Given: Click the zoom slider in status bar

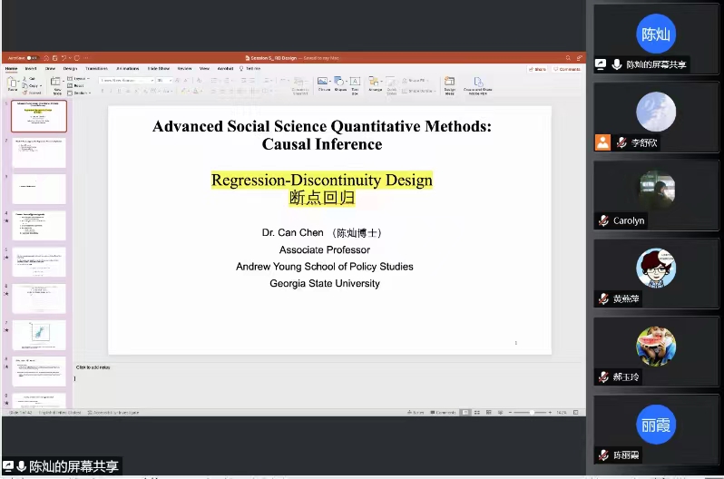Looking at the screenshot, I should 535,412.
